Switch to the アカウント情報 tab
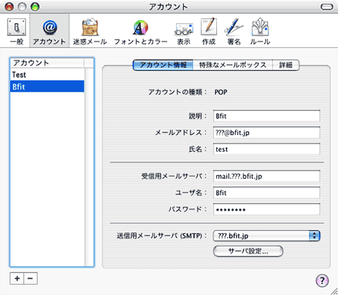 pos(163,65)
